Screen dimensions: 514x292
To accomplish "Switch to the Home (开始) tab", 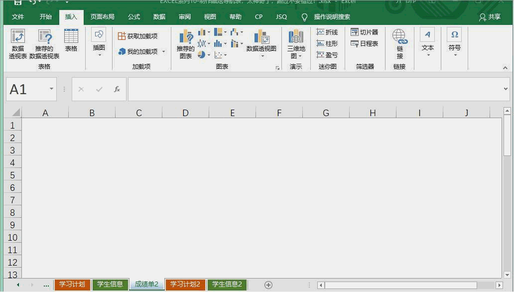I will point(45,17).
